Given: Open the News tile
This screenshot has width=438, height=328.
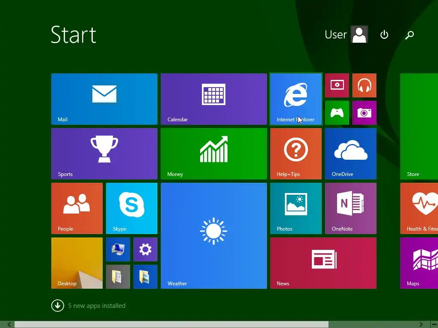Looking at the screenshot, I should point(323,263).
